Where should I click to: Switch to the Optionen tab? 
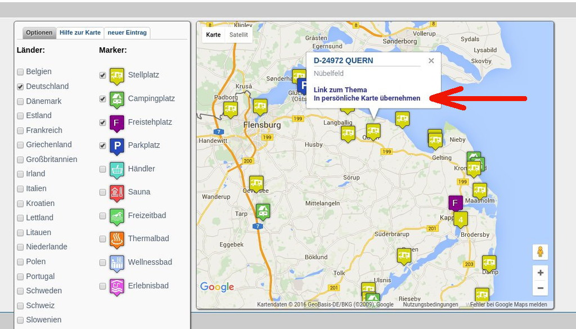(x=39, y=33)
